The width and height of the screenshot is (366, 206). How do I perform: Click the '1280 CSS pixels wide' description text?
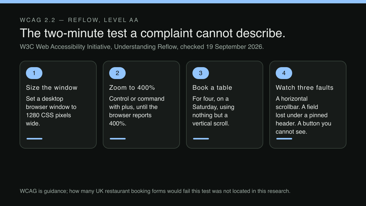(51, 111)
